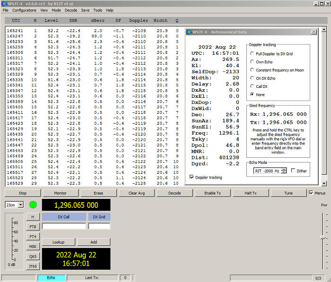331x282 pixels.
Task: Click the main 1,296.065 000 frequency display
Action: click(76, 205)
